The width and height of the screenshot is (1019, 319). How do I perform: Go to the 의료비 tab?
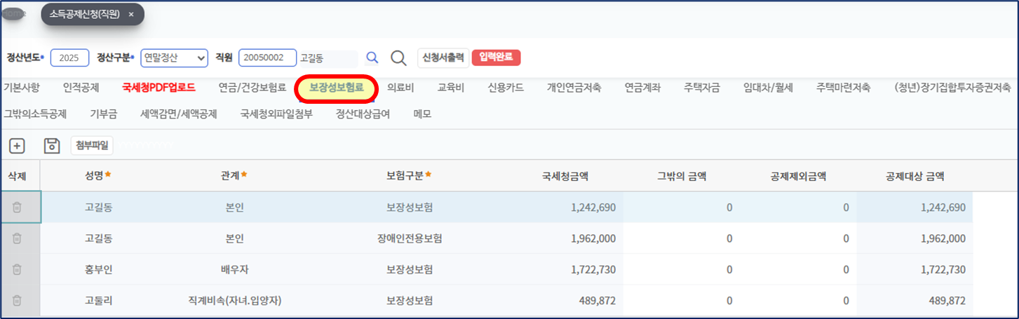(x=400, y=88)
